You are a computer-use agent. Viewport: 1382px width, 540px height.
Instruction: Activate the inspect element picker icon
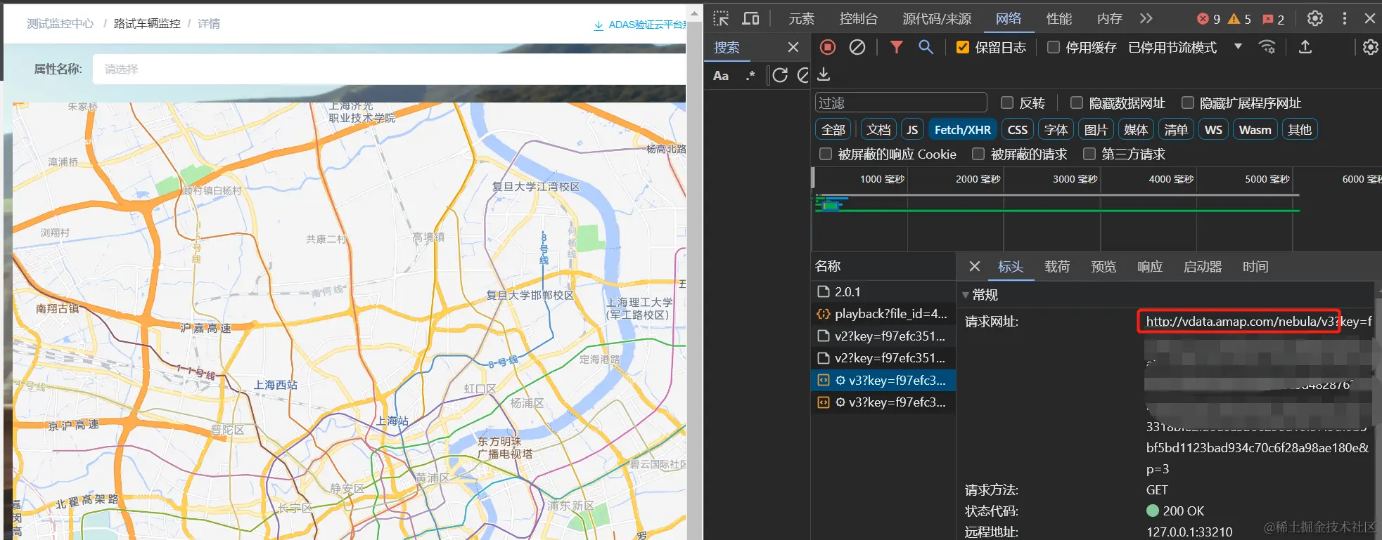point(721,19)
